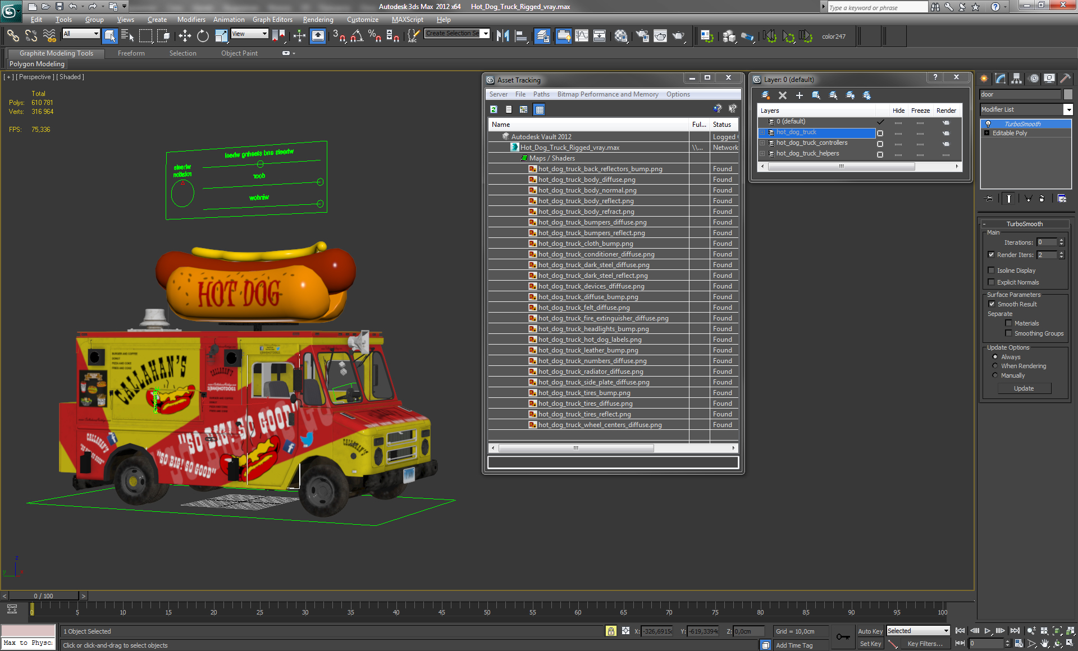Activate the Select Object tool
1078x651 pixels.
tap(109, 36)
